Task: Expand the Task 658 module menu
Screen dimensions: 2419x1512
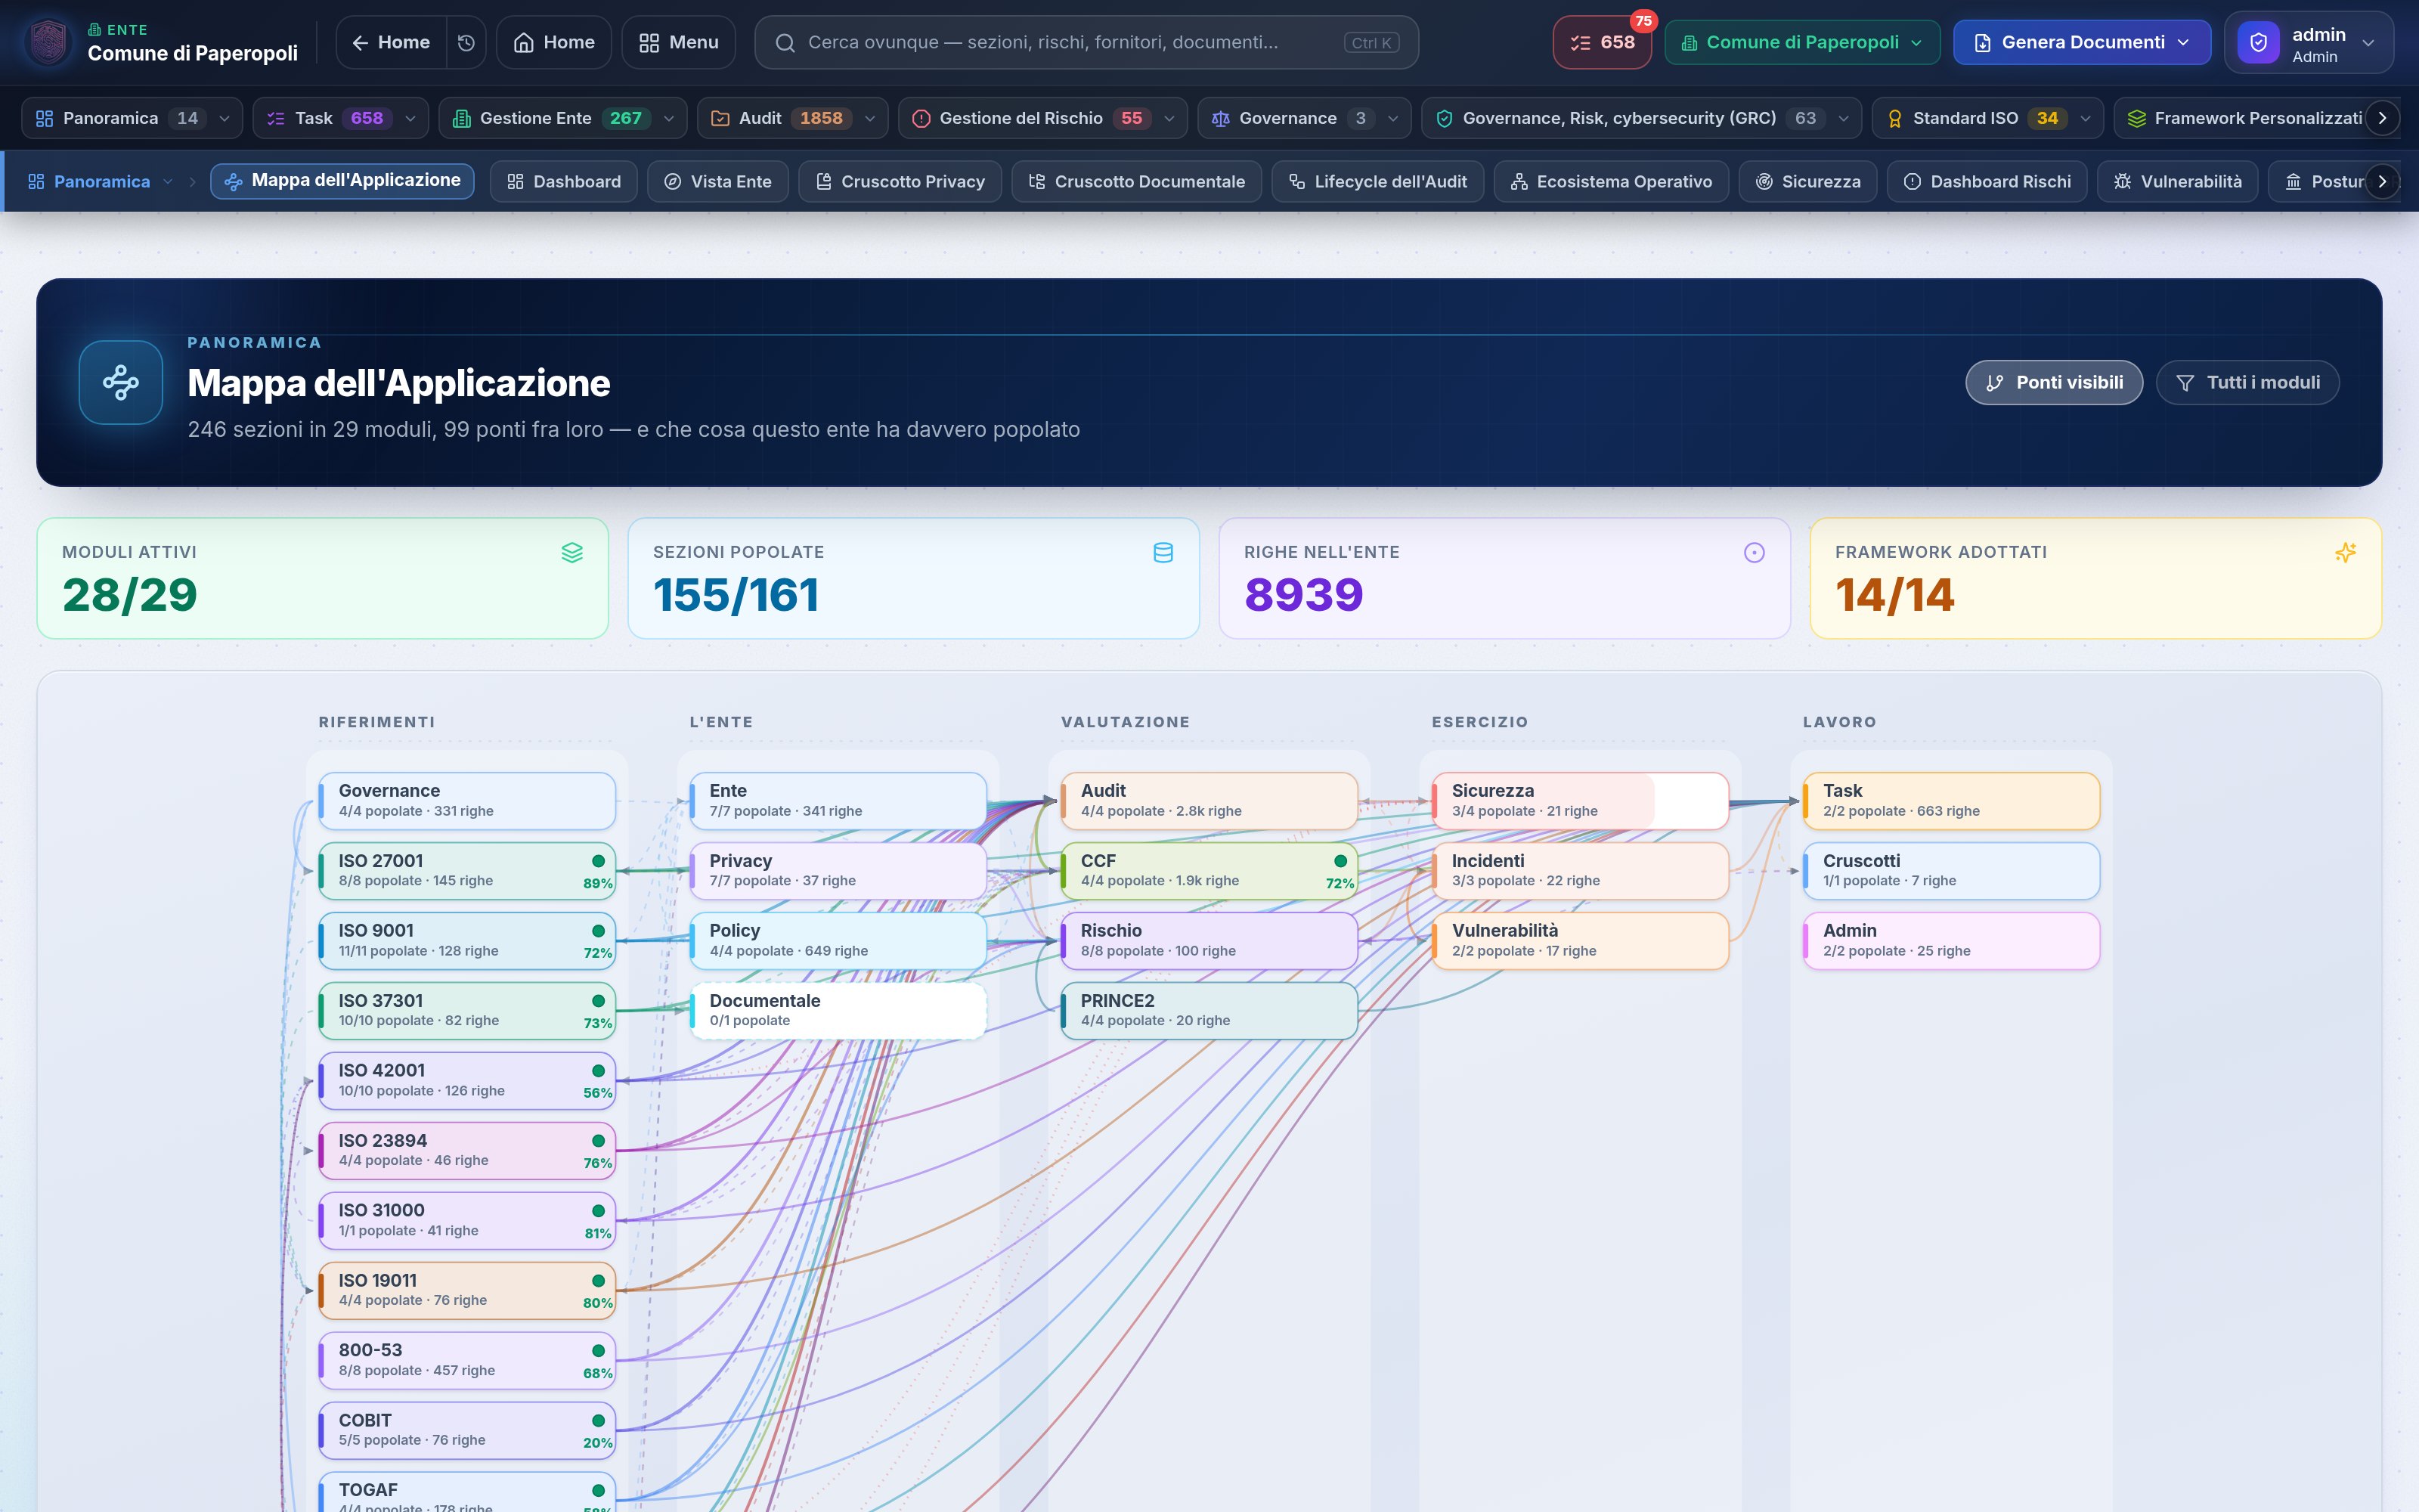Action: [x=341, y=118]
